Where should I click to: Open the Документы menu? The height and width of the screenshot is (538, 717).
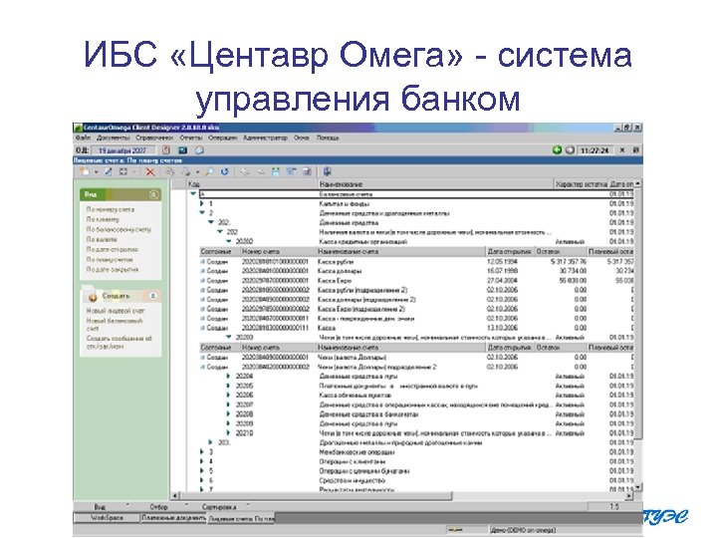(x=114, y=137)
